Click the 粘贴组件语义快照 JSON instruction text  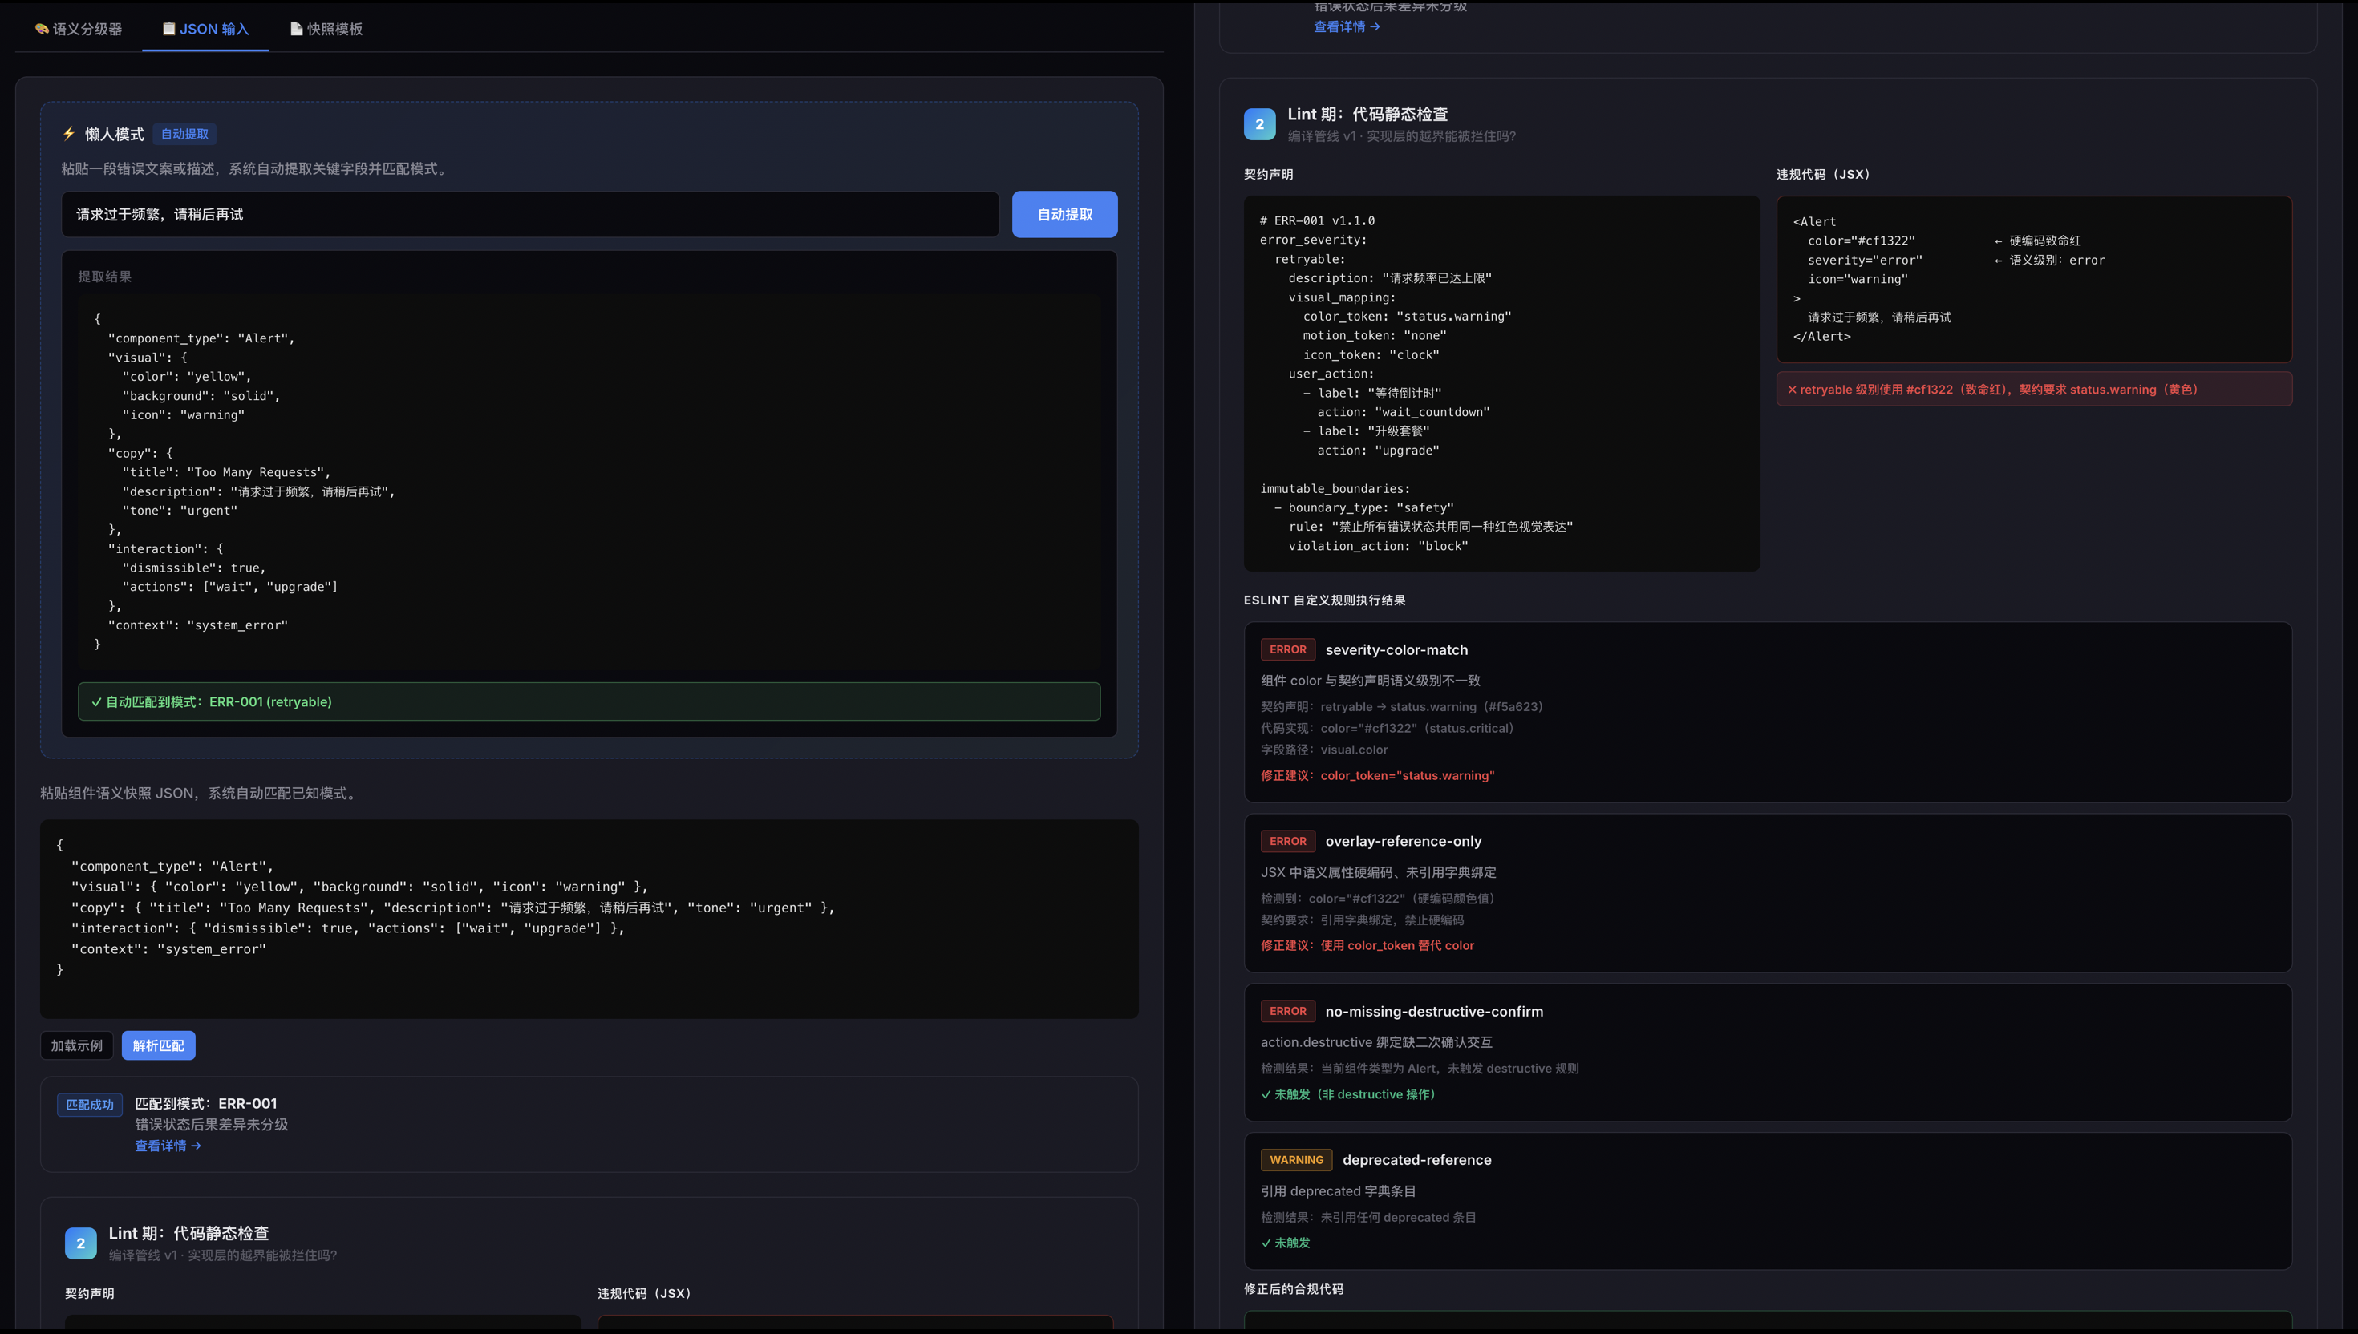(201, 794)
